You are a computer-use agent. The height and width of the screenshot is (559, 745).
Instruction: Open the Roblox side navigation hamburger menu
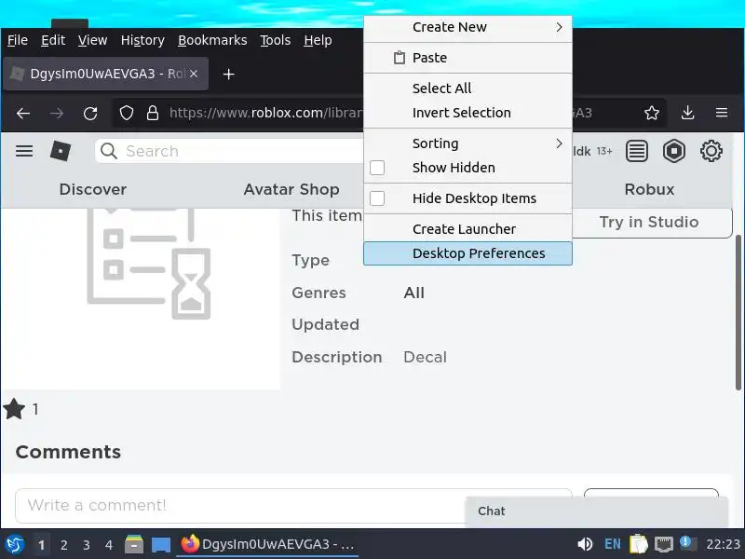24,151
